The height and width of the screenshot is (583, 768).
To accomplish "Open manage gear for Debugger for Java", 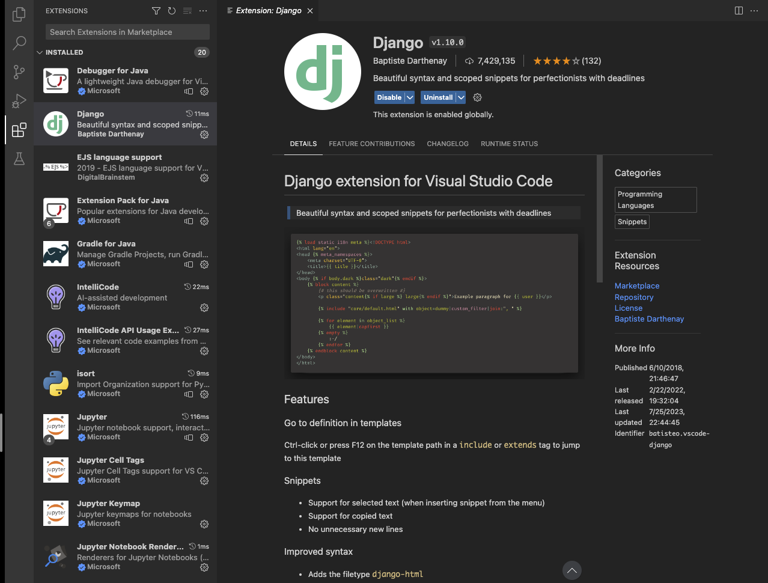I will pyautogui.click(x=204, y=91).
